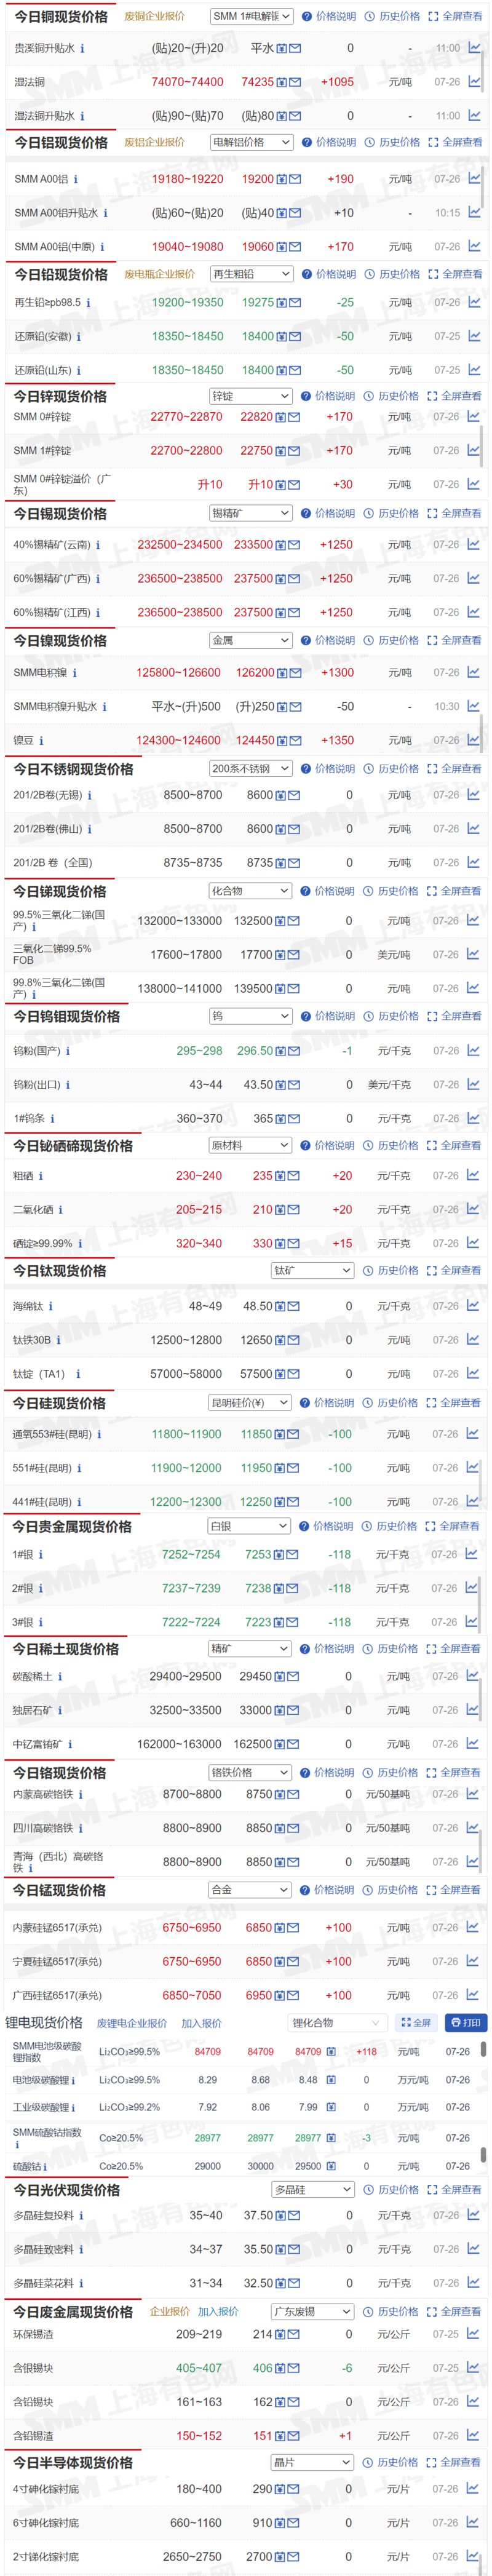This screenshot has height=2576, width=492.
Task: Open the trend chart icon for 含银锡块
Action: click(x=473, y=2368)
